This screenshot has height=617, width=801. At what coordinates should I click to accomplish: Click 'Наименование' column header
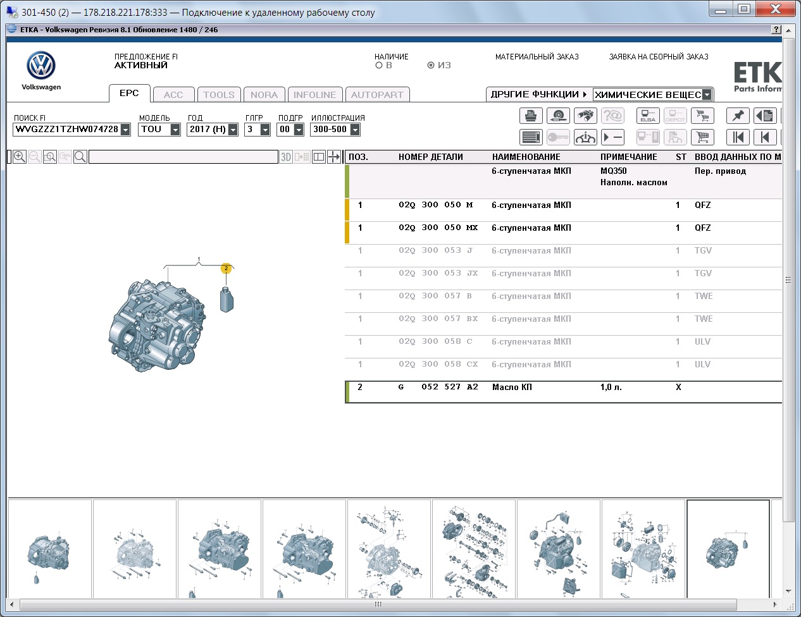pos(526,157)
